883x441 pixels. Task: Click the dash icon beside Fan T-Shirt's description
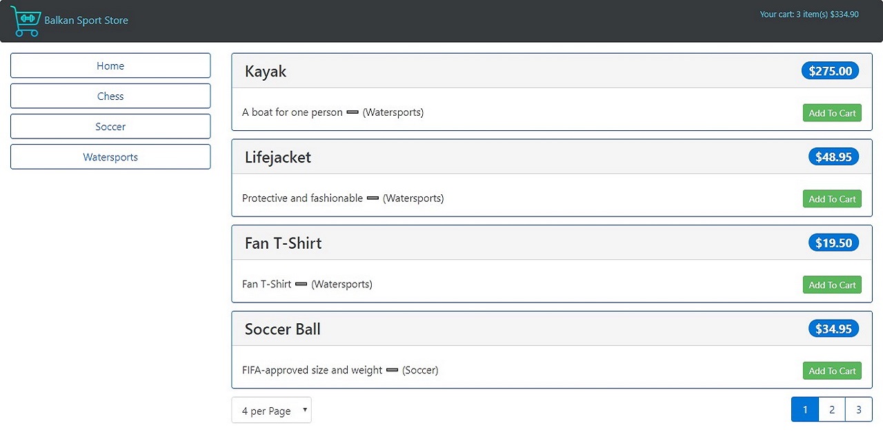coord(301,284)
